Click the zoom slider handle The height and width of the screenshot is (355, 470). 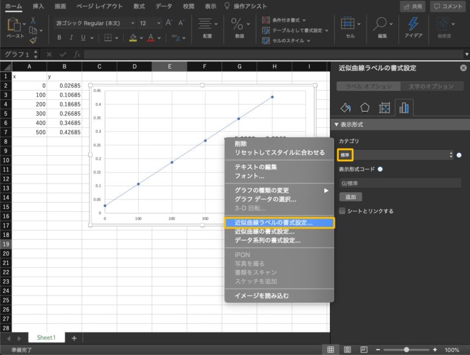coord(406,349)
